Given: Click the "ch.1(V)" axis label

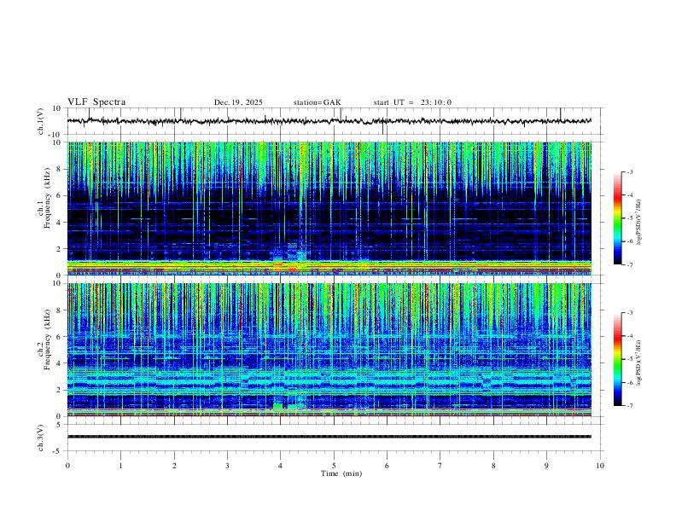Looking at the screenshot, I should pos(41,121).
